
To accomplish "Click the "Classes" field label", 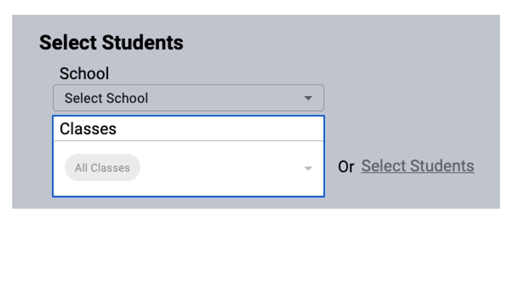I will tap(88, 129).
